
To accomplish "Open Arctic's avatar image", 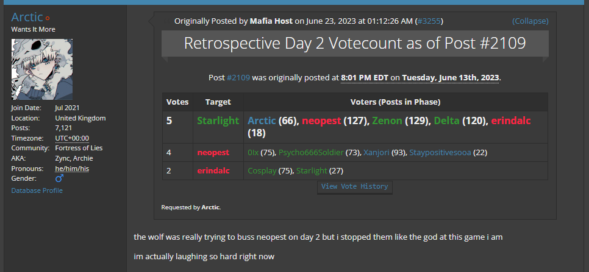I will 41,69.
